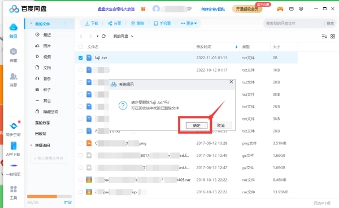Switch to grid view icon
The image size is (339, 208).
click(333, 37)
